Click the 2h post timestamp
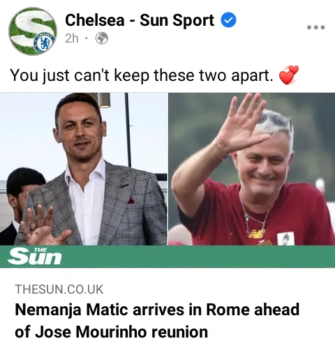Viewport: 335px width, 355px height. (x=72, y=38)
